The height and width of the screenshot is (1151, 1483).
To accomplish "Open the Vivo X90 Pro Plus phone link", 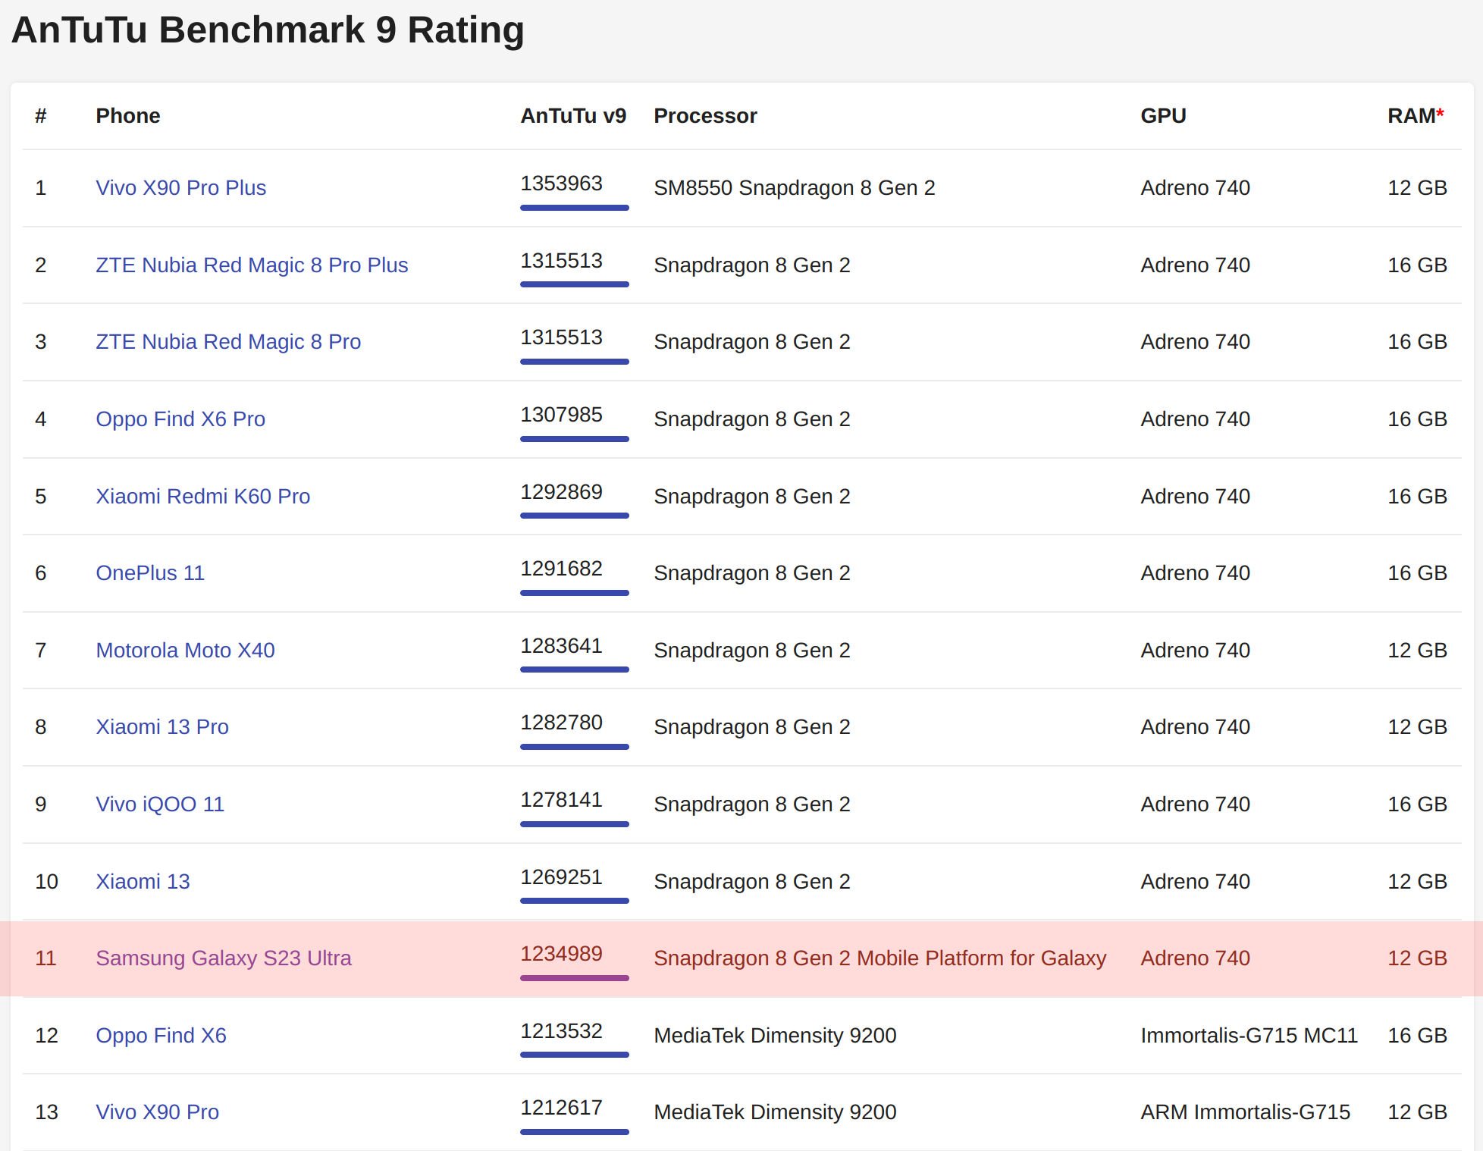I will coord(180,188).
